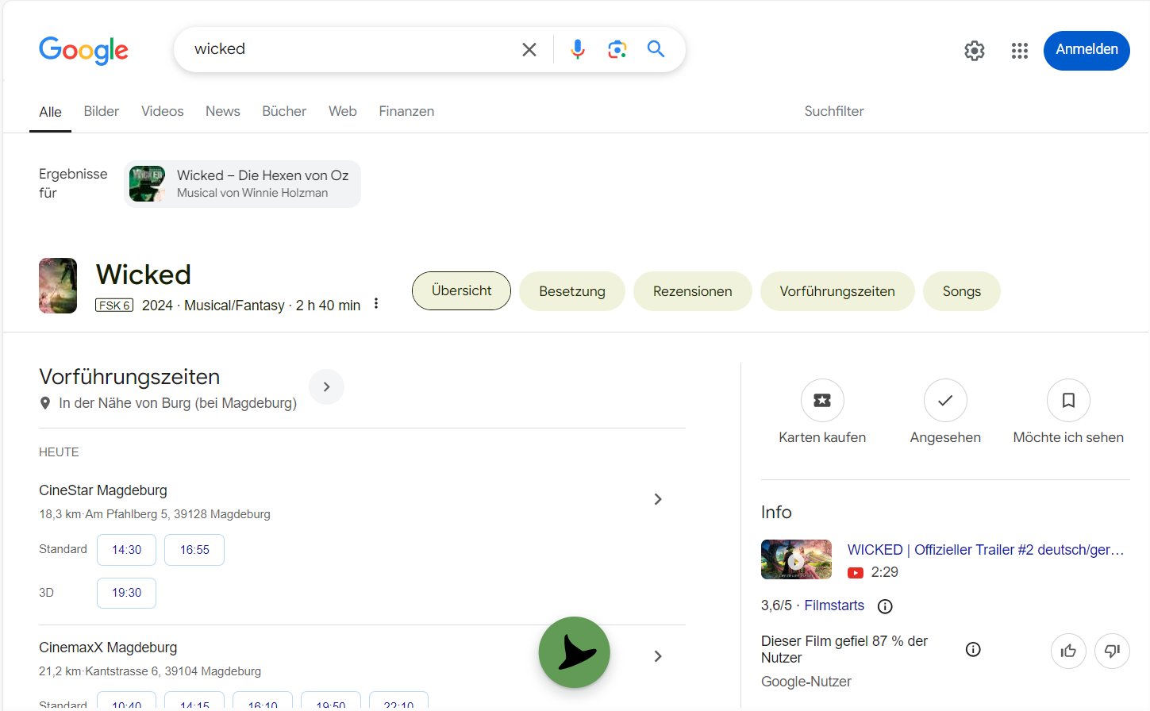Switch to the Alle tab
The width and height of the screenshot is (1150, 711).
click(x=50, y=112)
